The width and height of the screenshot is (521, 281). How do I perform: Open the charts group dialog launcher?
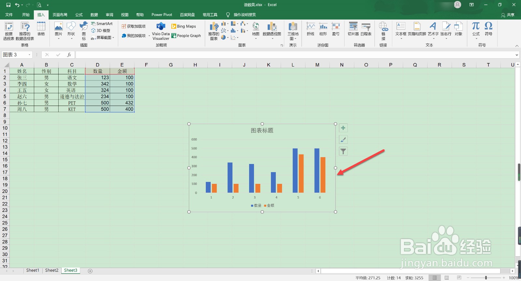pyautogui.click(x=282, y=45)
